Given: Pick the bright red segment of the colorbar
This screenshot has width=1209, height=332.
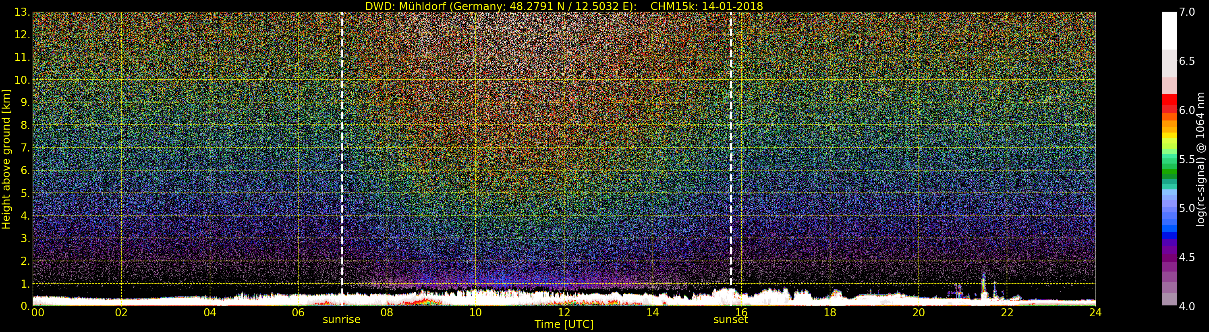Looking at the screenshot, I should (1169, 99).
